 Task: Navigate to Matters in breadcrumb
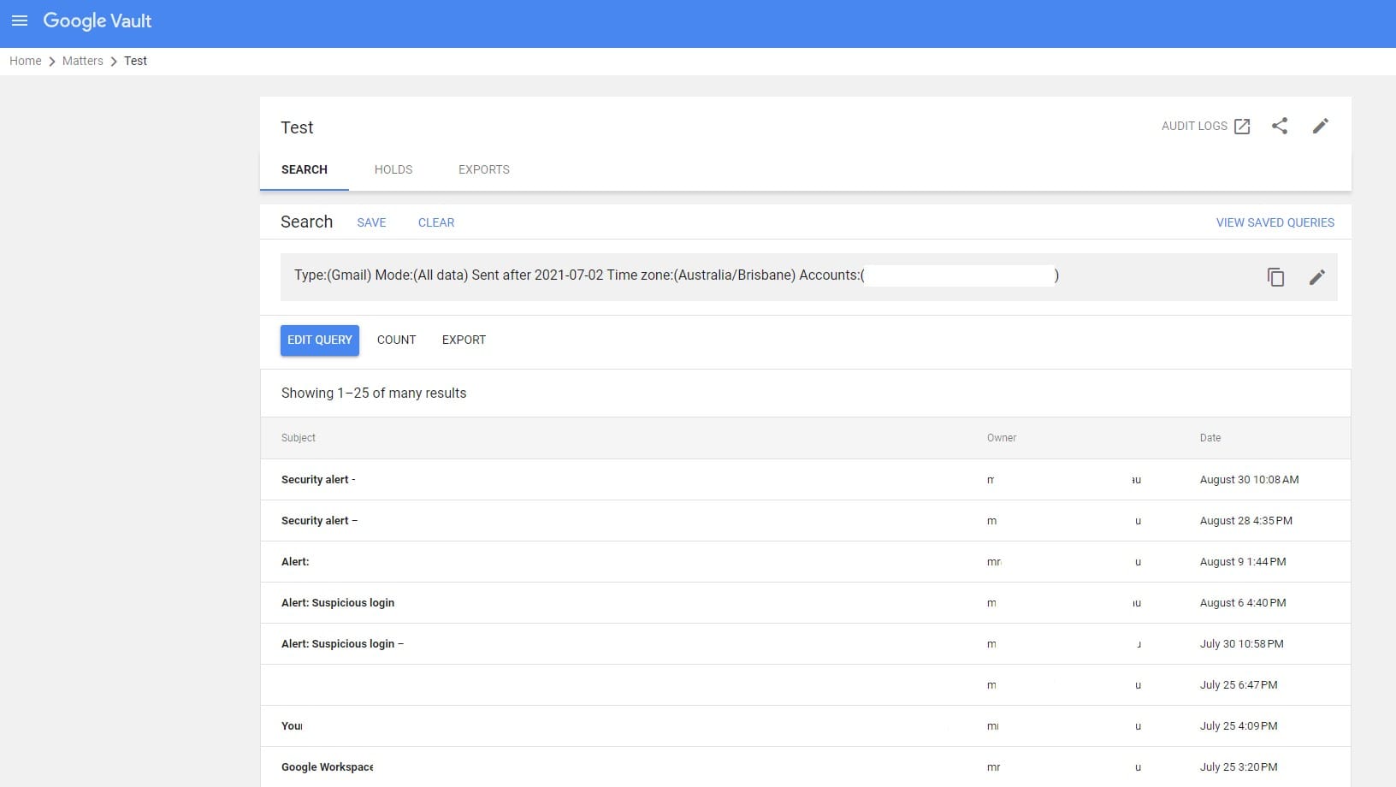pos(83,61)
